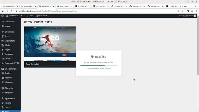Expand the New content menu
The width and height of the screenshot is (199, 112).
pos(30,16)
